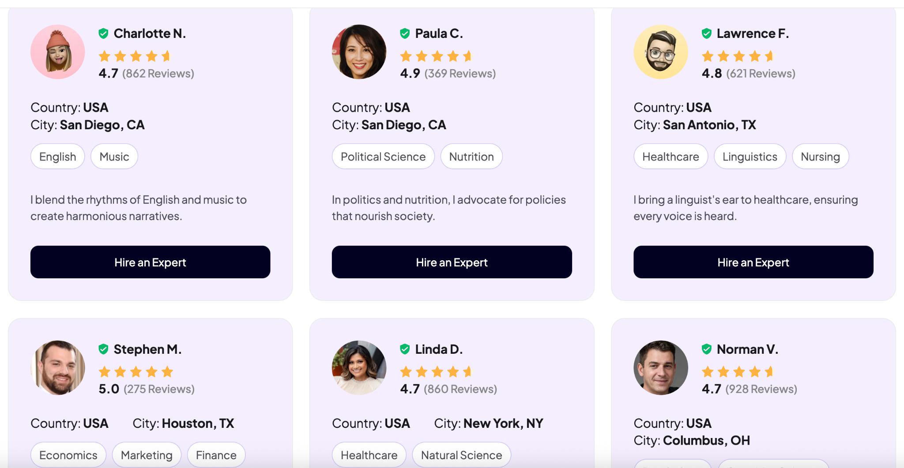
Task: Click the verified badge next to Paula C.
Action: coord(405,34)
